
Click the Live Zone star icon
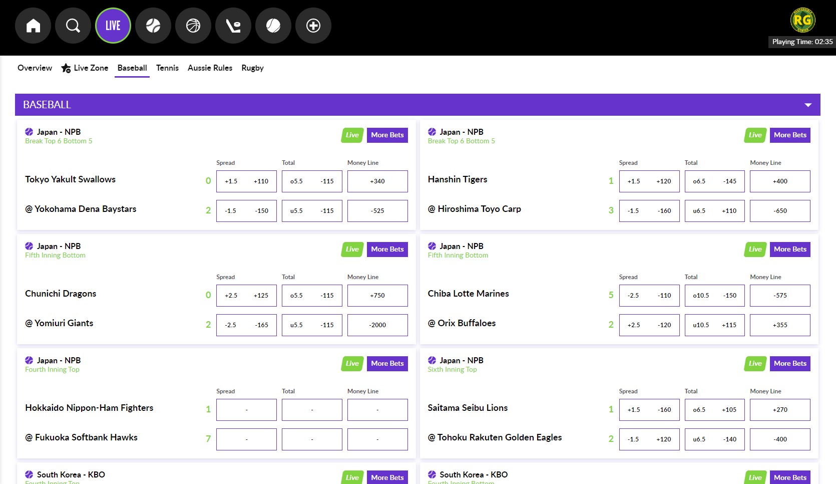point(66,68)
